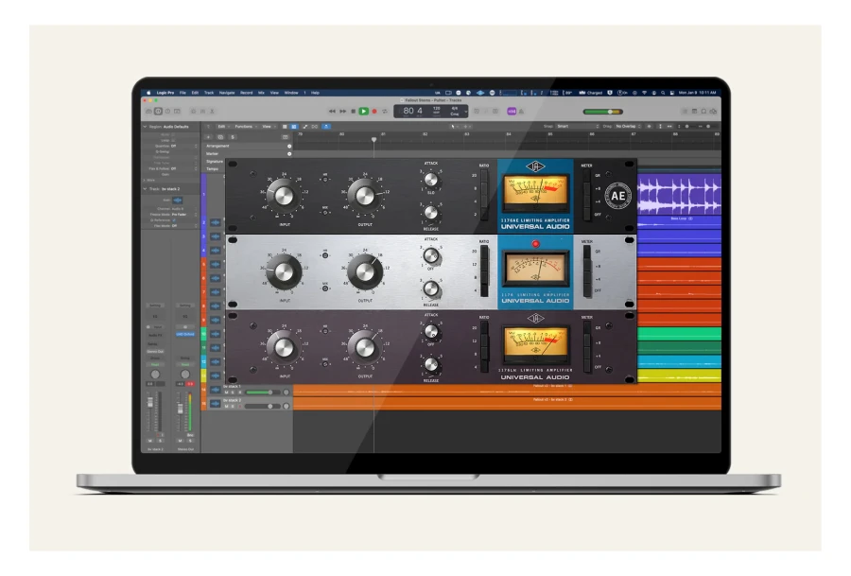The height and width of the screenshot is (576, 851).
Task: Open the Note Pads icon
Action: tap(694, 112)
